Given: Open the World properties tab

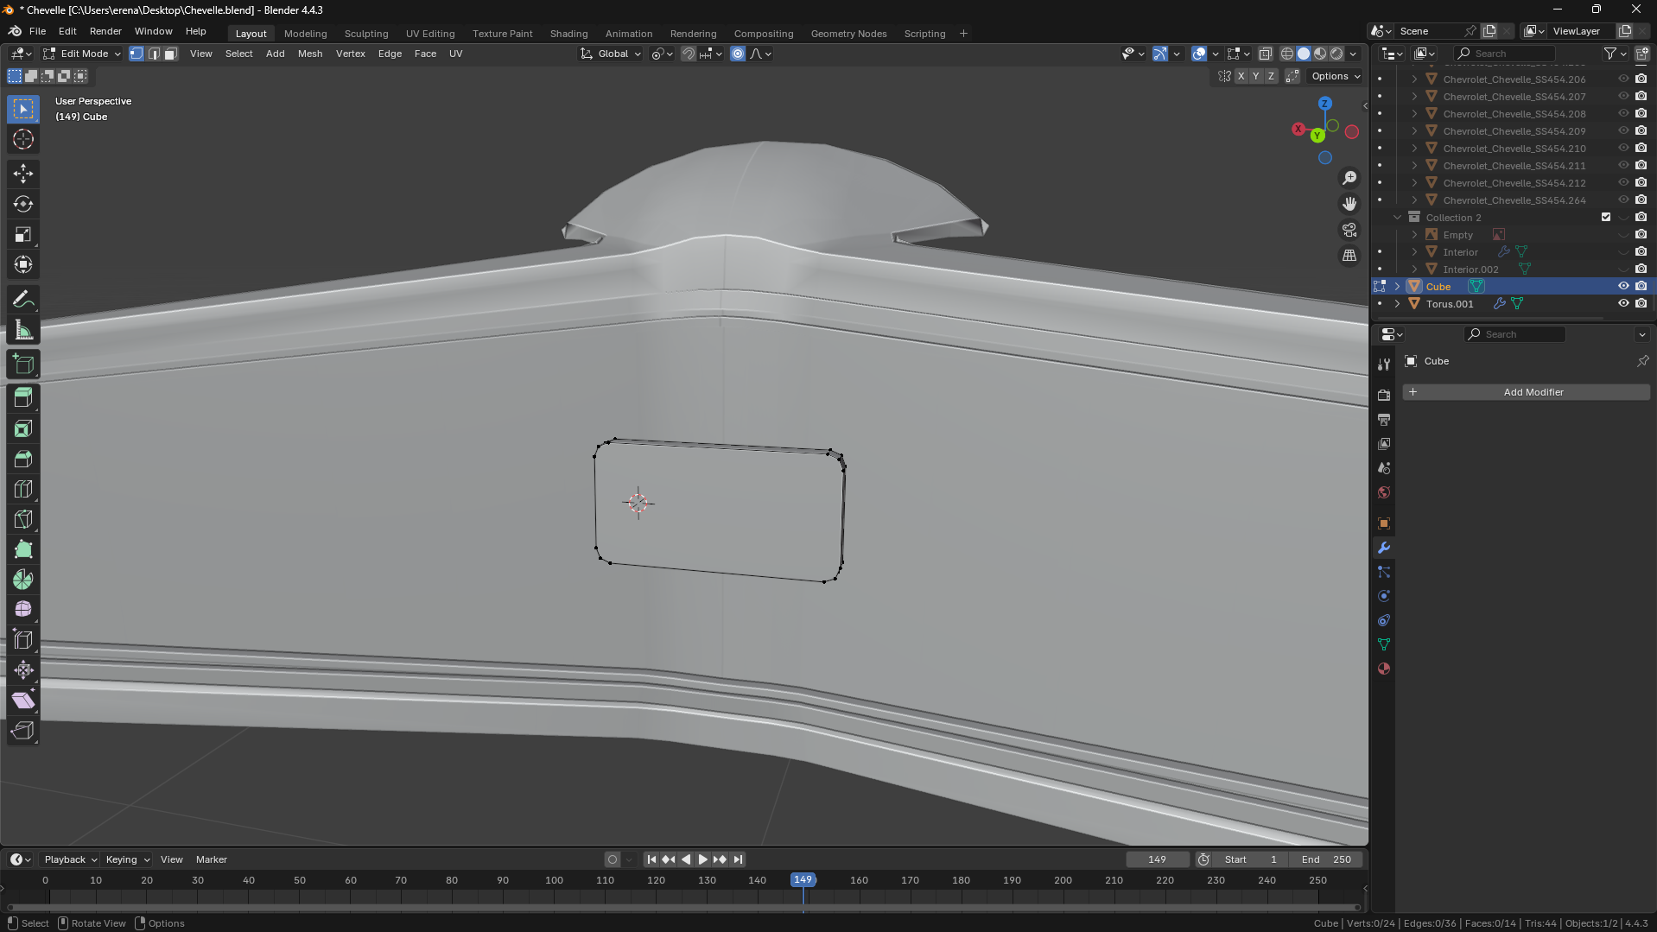Looking at the screenshot, I should coord(1384,492).
